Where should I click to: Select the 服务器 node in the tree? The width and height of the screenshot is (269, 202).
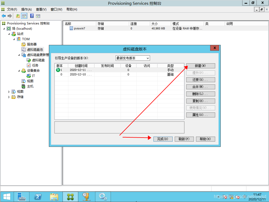coord(32,44)
